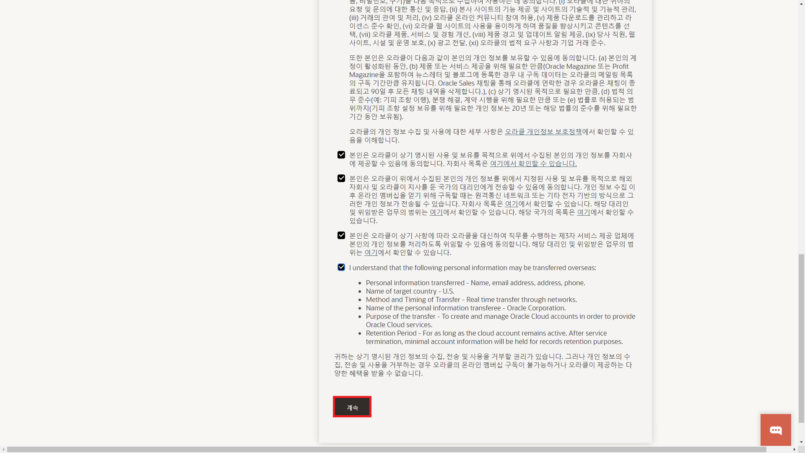
Task: Click 여기 link after '자회사 목록은' in second item
Action: [511, 204]
